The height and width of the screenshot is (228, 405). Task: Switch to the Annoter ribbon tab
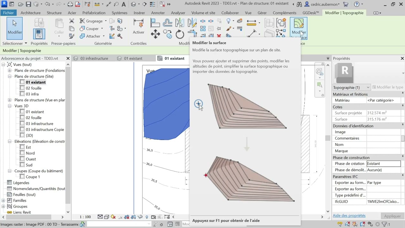(158, 13)
